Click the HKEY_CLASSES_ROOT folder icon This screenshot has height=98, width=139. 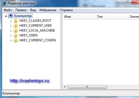[16, 21]
